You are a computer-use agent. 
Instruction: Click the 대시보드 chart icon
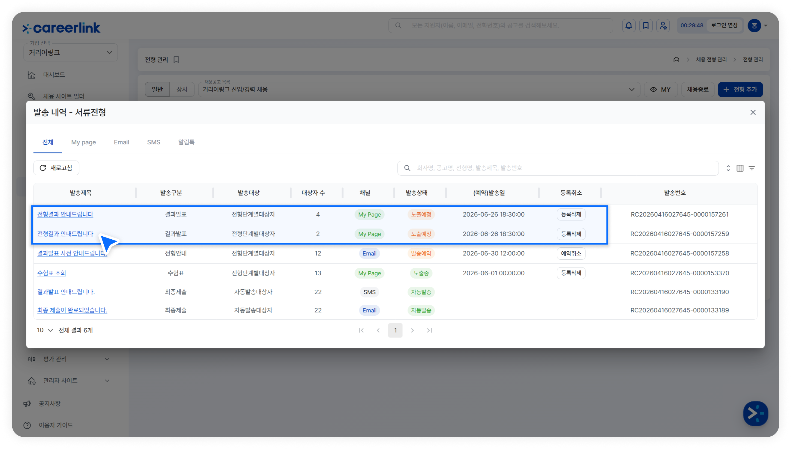coord(31,75)
